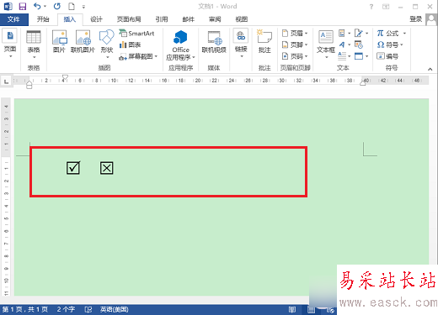
Task: Click the vertical ruler on left side
Action: coord(6,197)
